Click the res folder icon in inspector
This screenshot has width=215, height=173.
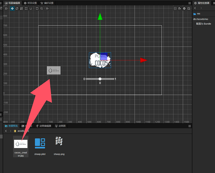(195, 14)
